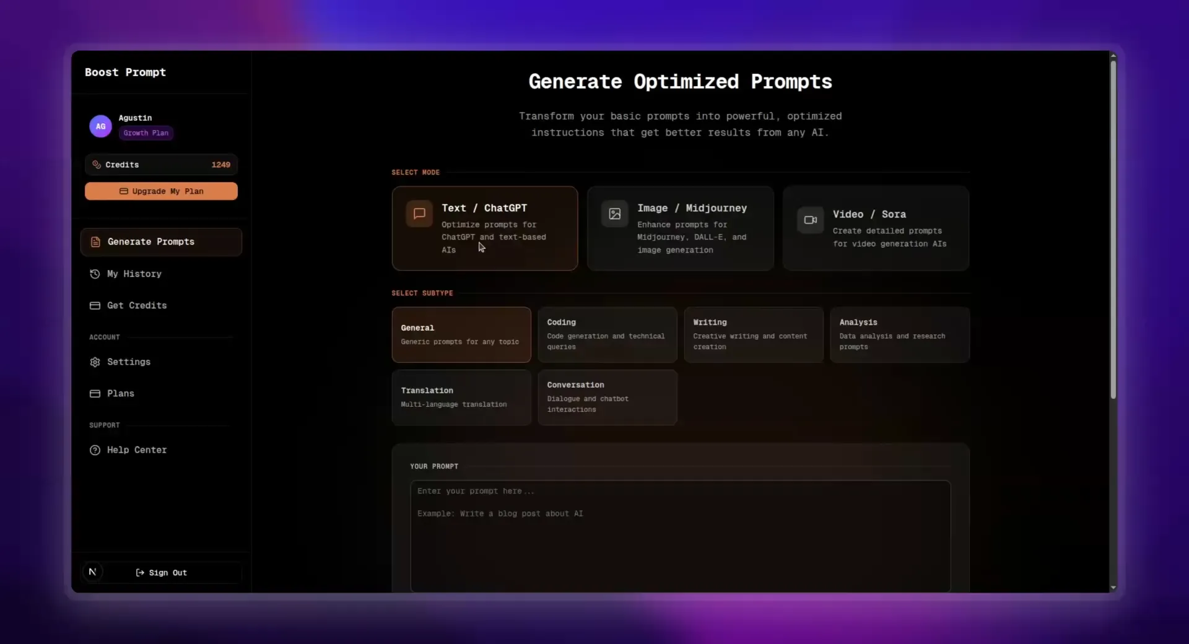Choose the Conversation subtype card

point(607,397)
